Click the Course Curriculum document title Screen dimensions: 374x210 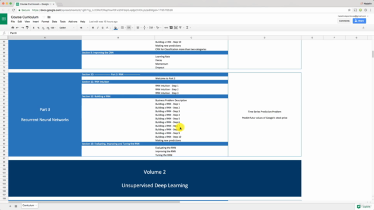click(25, 17)
